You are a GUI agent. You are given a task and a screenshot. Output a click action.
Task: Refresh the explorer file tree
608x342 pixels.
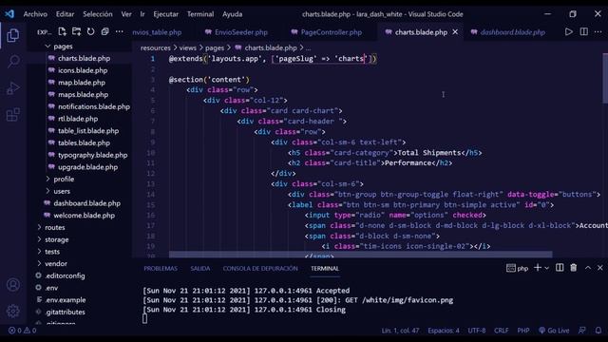pos(91,31)
